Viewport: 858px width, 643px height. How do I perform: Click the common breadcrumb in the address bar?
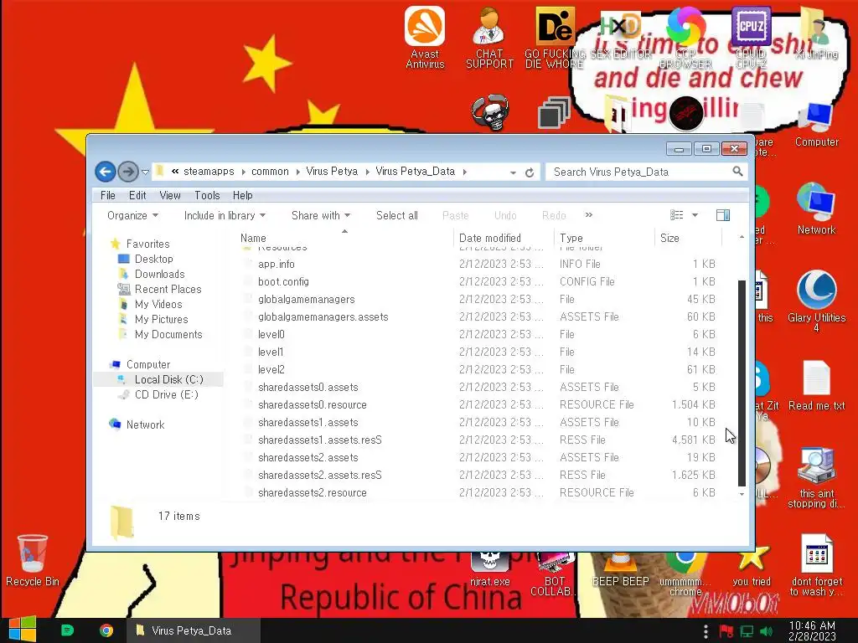click(x=270, y=171)
